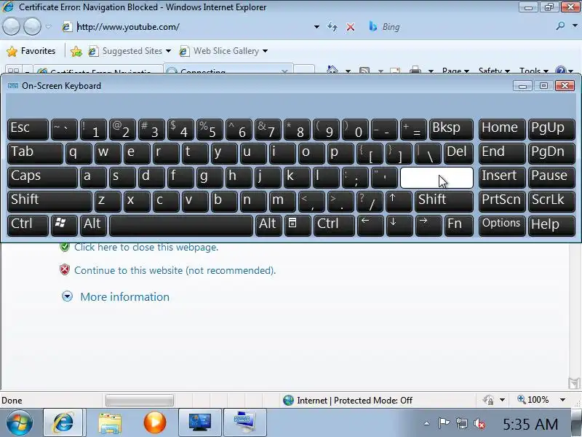Open the status bar security icon dropdown
This screenshot has height=437, width=582.
tap(502, 400)
